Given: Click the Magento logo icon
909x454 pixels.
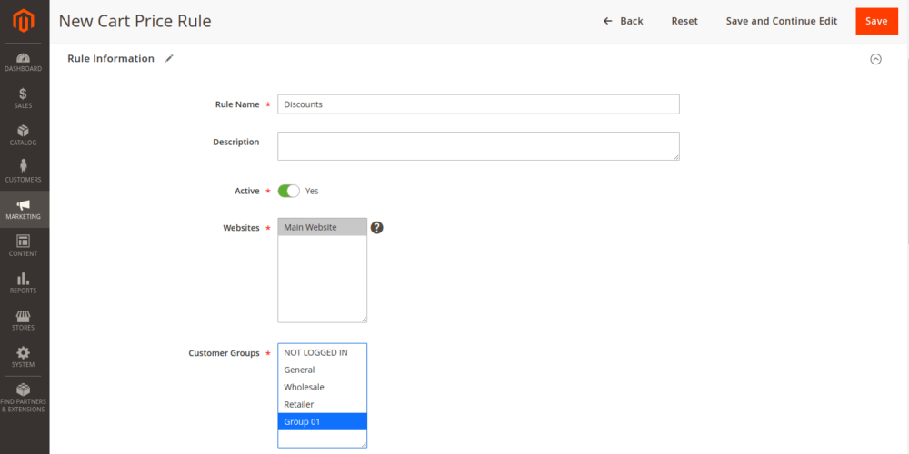Looking at the screenshot, I should [25, 20].
